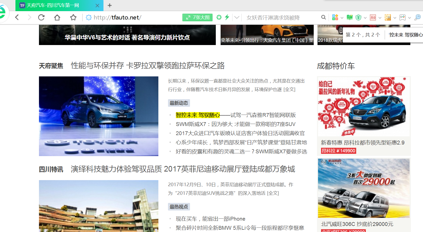Open link 北汽威旺306C 抄底价29000元
Screen dimensions: 423x232
(x=357, y=224)
